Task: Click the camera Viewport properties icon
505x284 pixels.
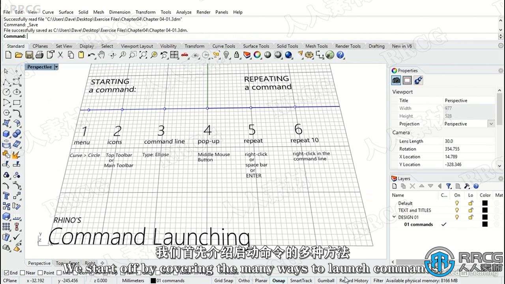Action: pyautogui.click(x=396, y=80)
